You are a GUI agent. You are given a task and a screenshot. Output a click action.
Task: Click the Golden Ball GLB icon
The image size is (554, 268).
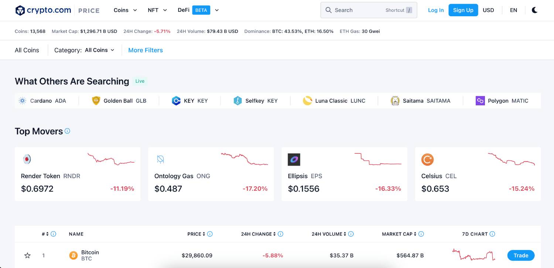[x=96, y=101]
